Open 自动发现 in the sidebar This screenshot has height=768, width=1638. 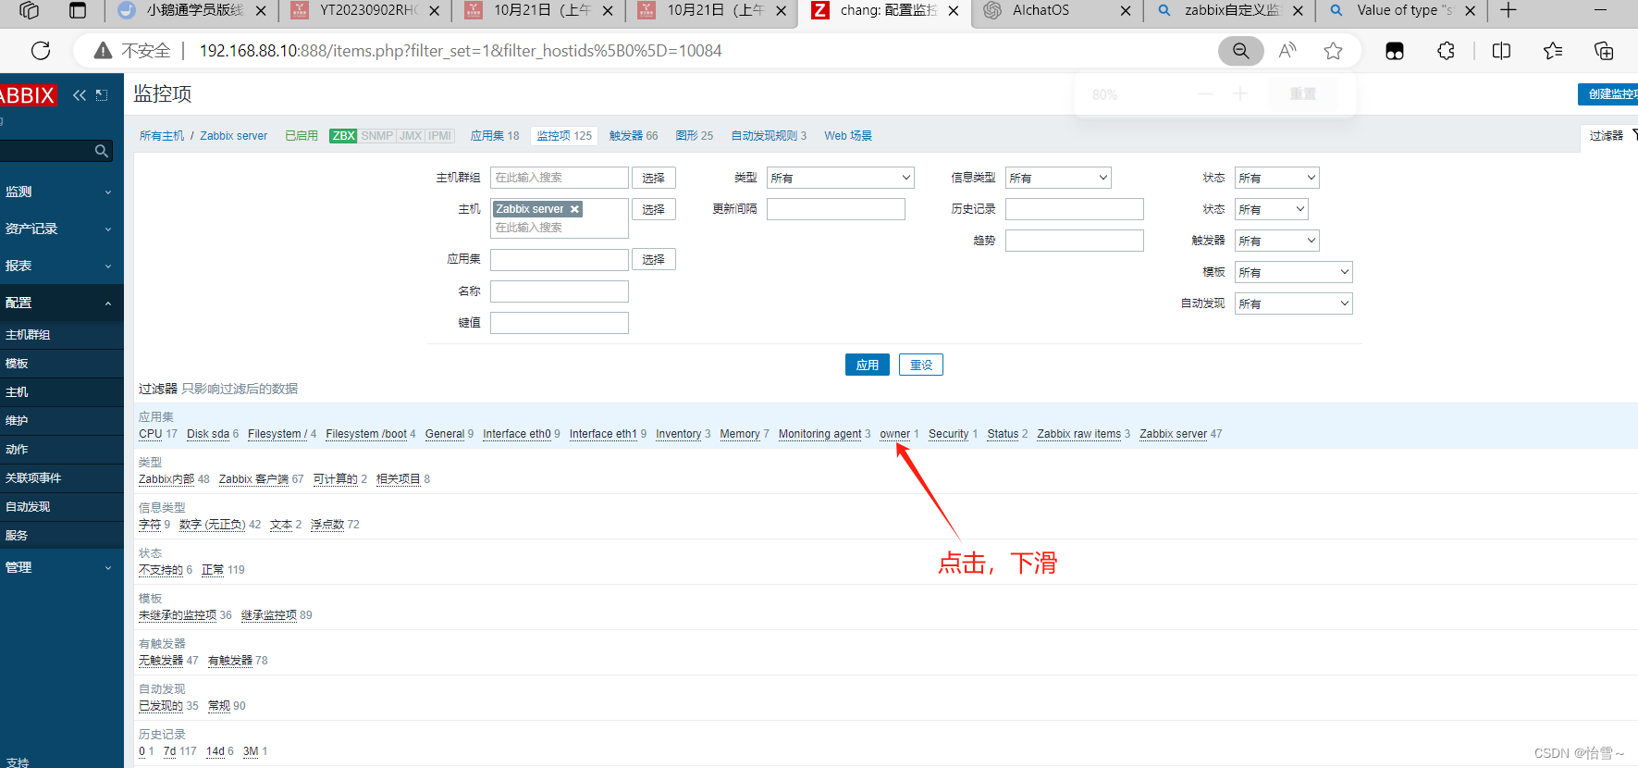(28, 507)
